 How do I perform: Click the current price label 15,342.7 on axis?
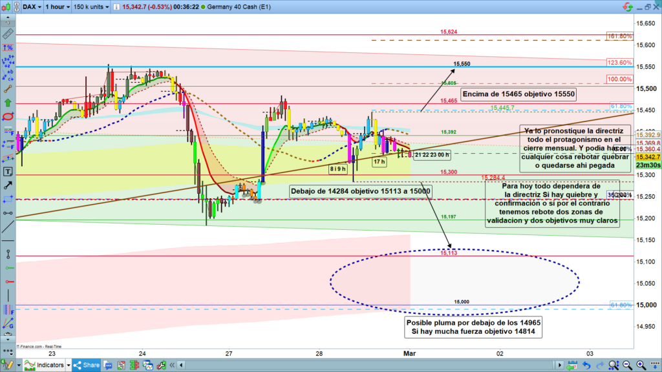(x=648, y=157)
